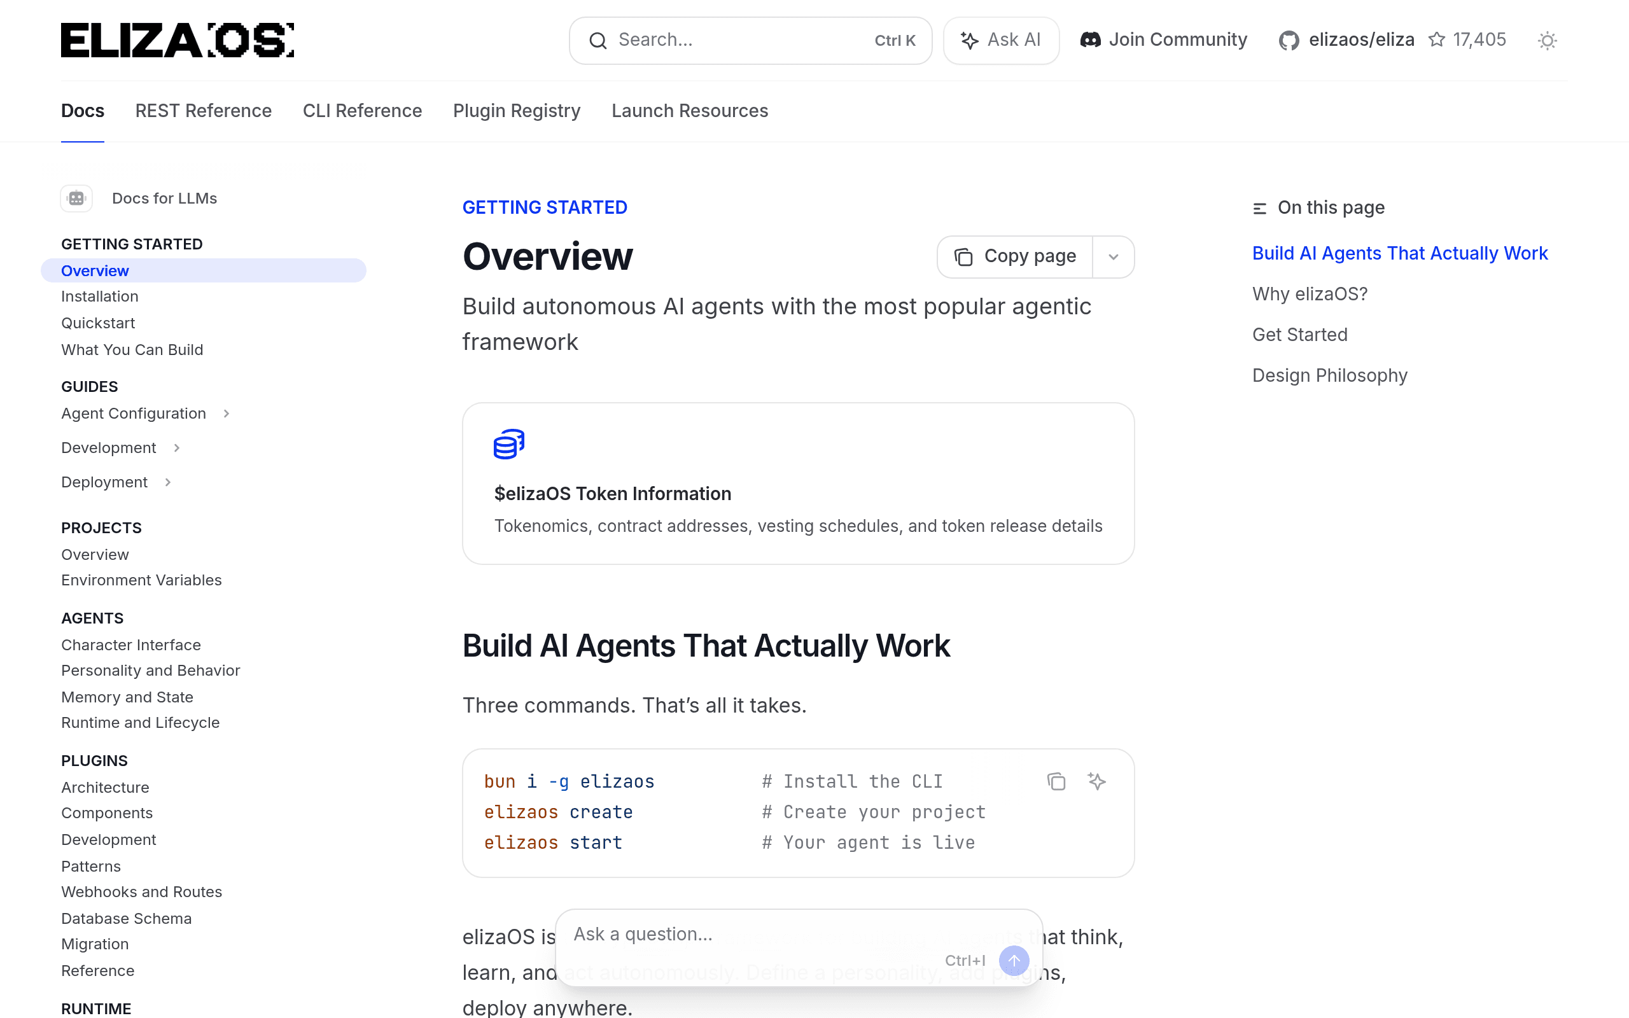Open the Quickstart page
The height and width of the screenshot is (1018, 1629).
point(98,323)
